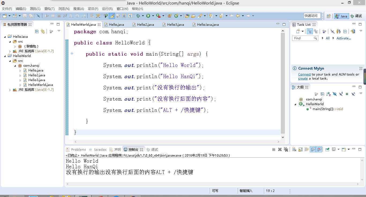The width and height of the screenshot is (366, 197).
Task: Open the 运行(R) menu
Action: (107, 9)
